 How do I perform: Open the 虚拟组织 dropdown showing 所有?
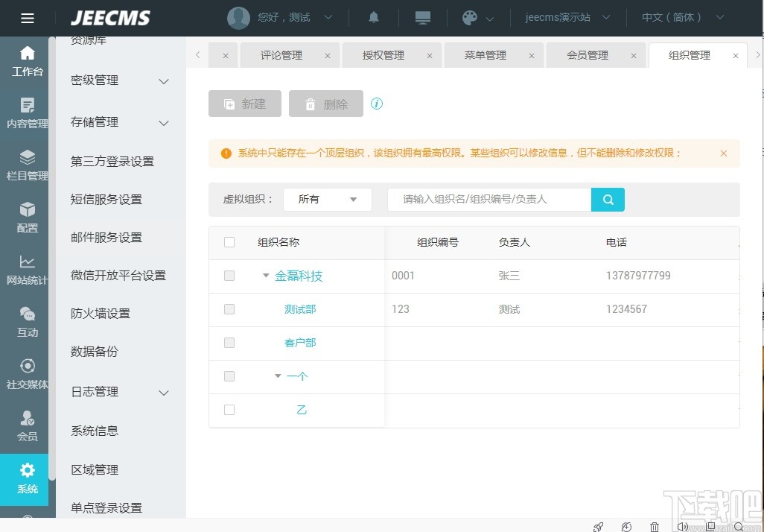[328, 199]
